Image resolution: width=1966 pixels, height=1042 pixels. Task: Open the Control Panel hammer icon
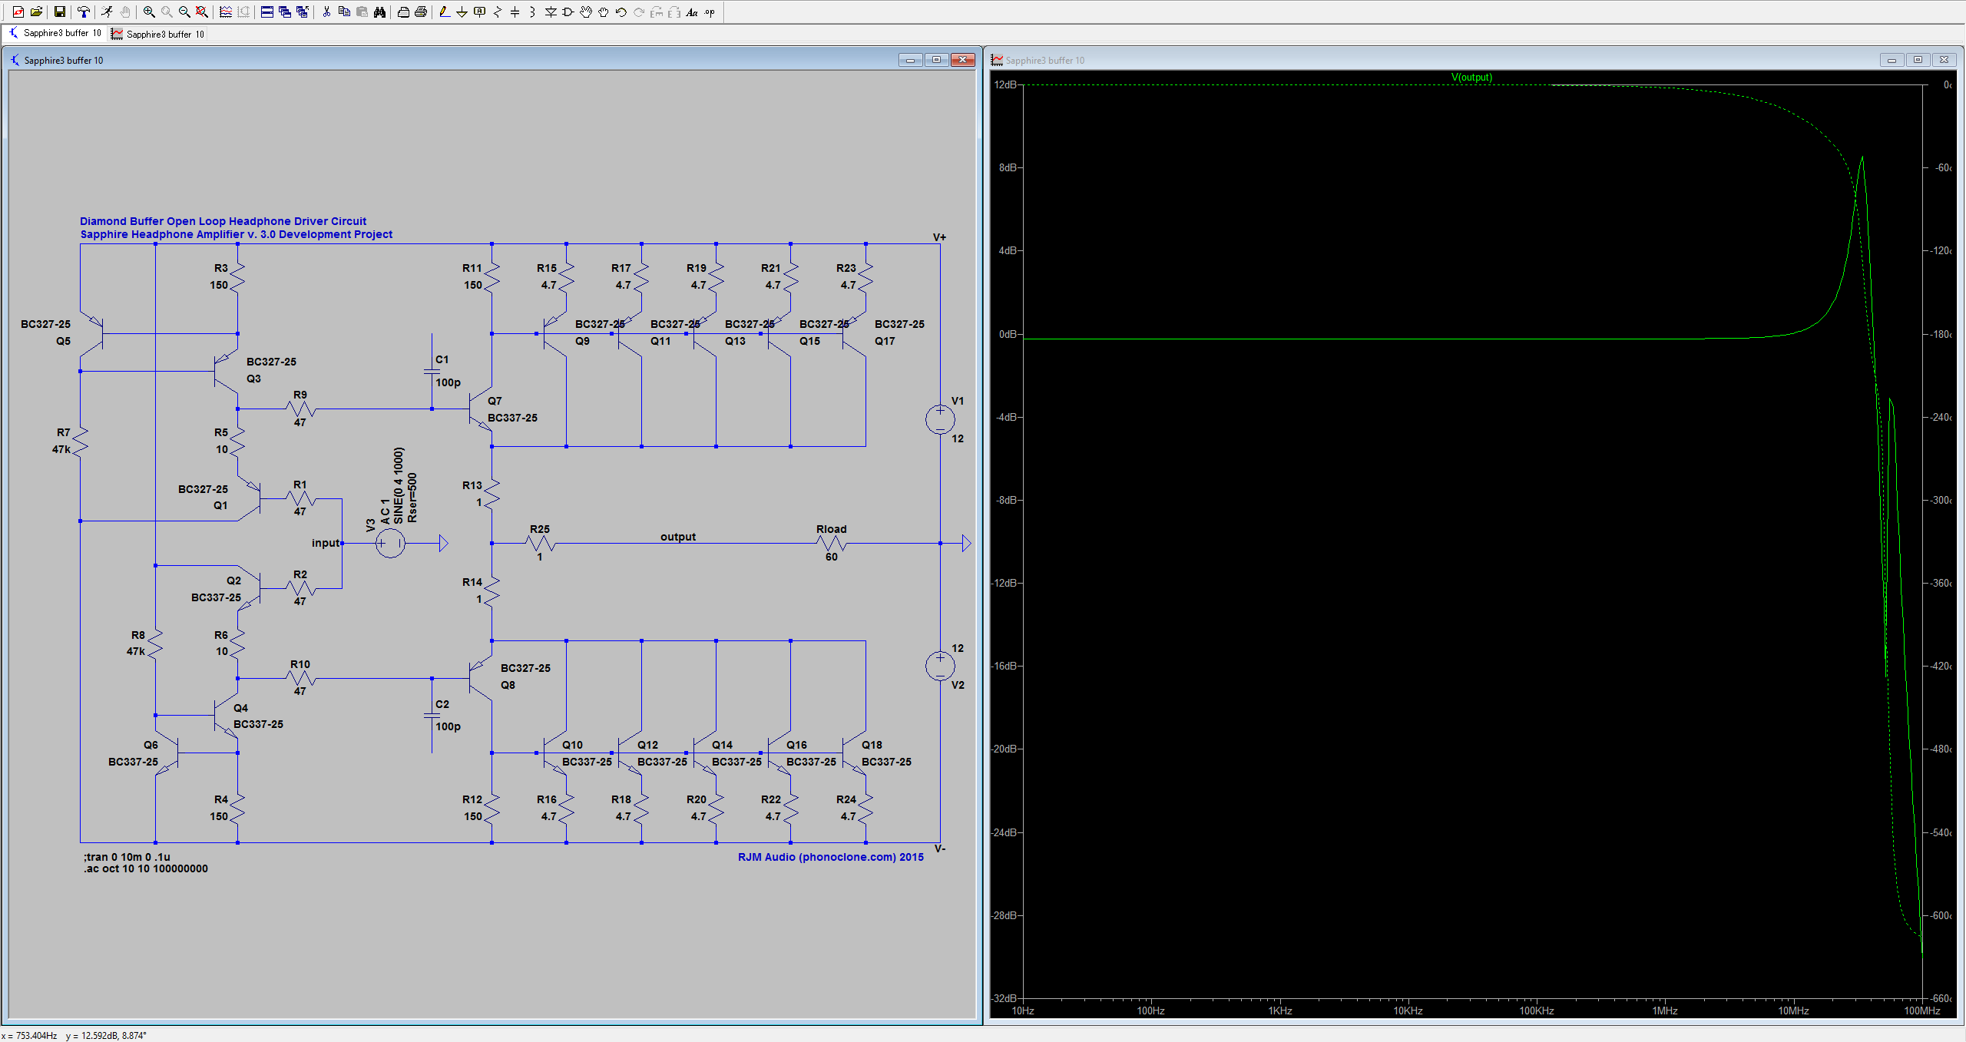tap(83, 12)
